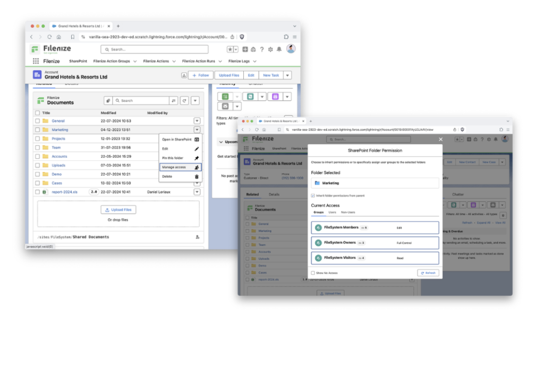Open the Documents panel dropdown arrow
Image resolution: width=544 pixels, height=376 pixels.
click(195, 100)
